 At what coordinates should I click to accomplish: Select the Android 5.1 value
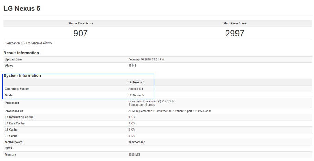pyautogui.click(x=135, y=89)
